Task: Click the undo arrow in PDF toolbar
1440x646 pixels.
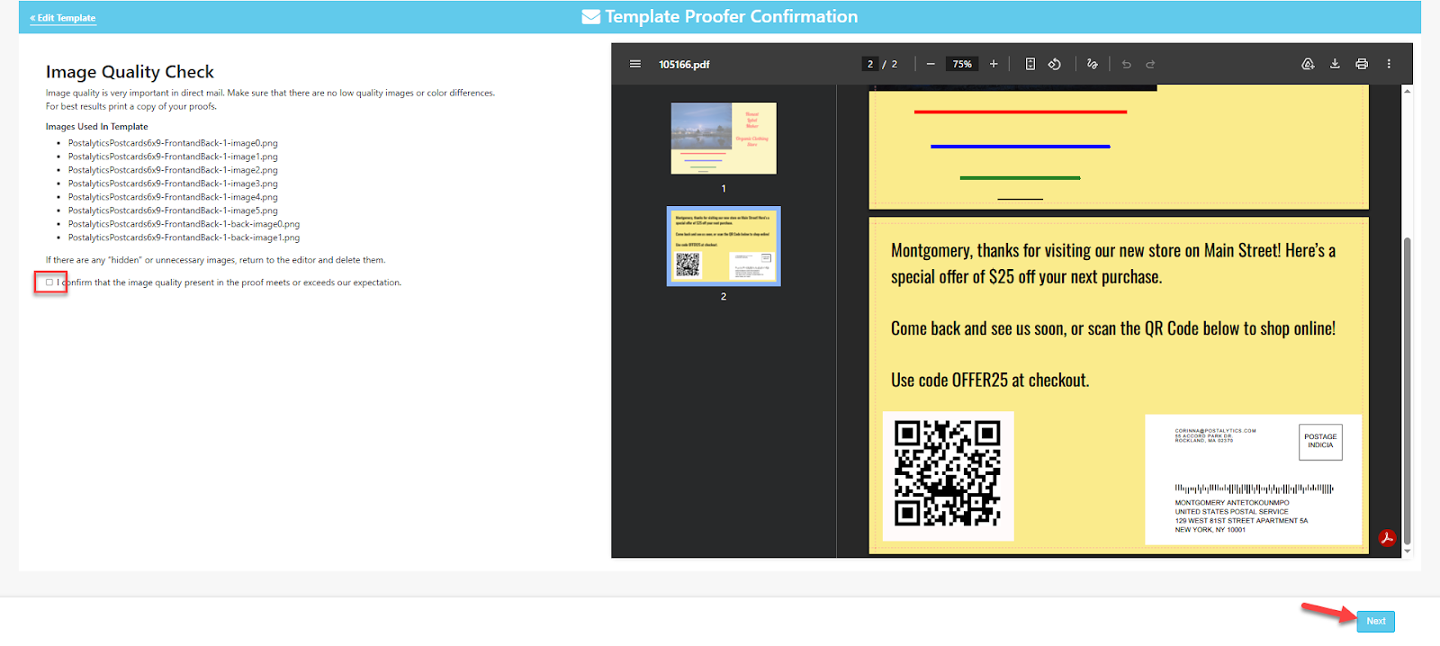Action: coord(1126,64)
